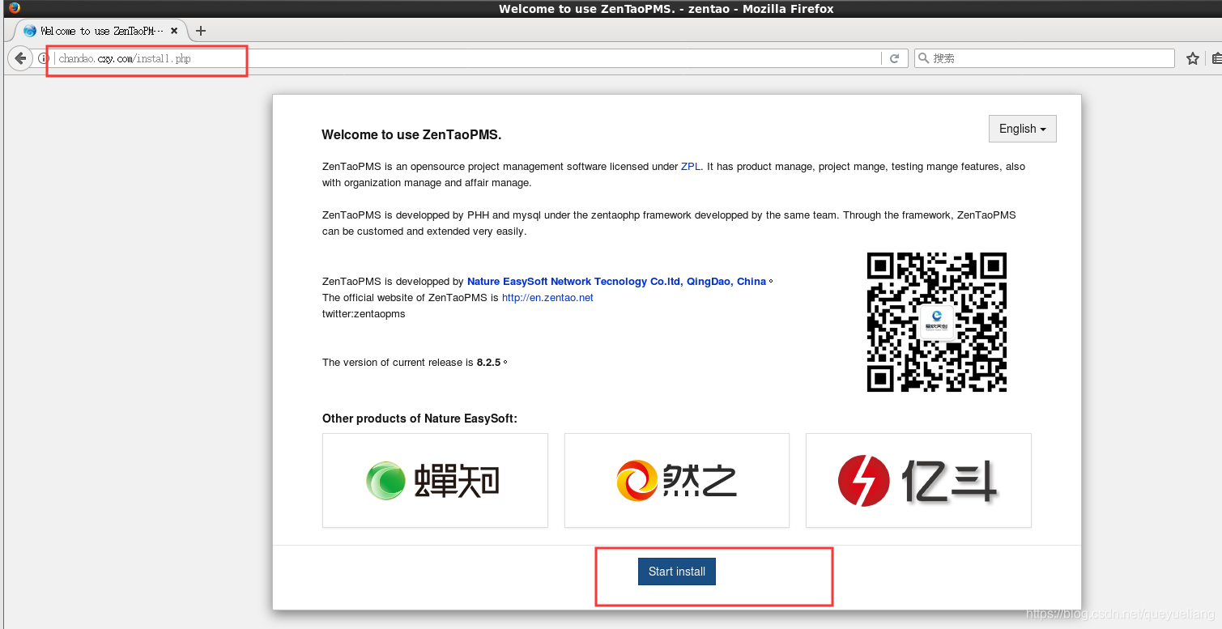This screenshot has width=1222, height=629.
Task: Click 'Other products of Nature EasySoft' heading
Action: 419,419
